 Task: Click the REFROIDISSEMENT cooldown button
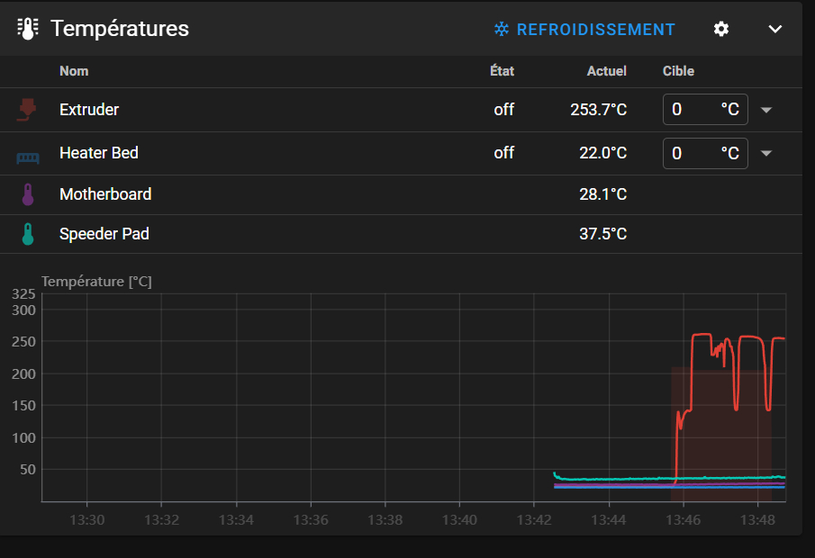[584, 30]
